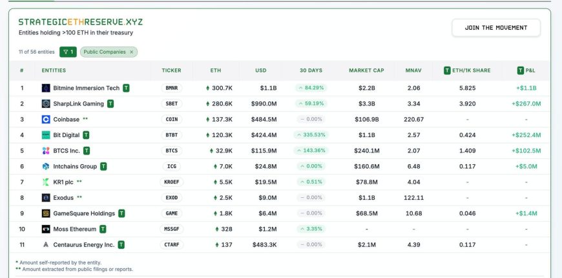Click the GameSquare Holdings logo icon
The width and height of the screenshot is (562, 278).
pyautogui.click(x=46, y=213)
